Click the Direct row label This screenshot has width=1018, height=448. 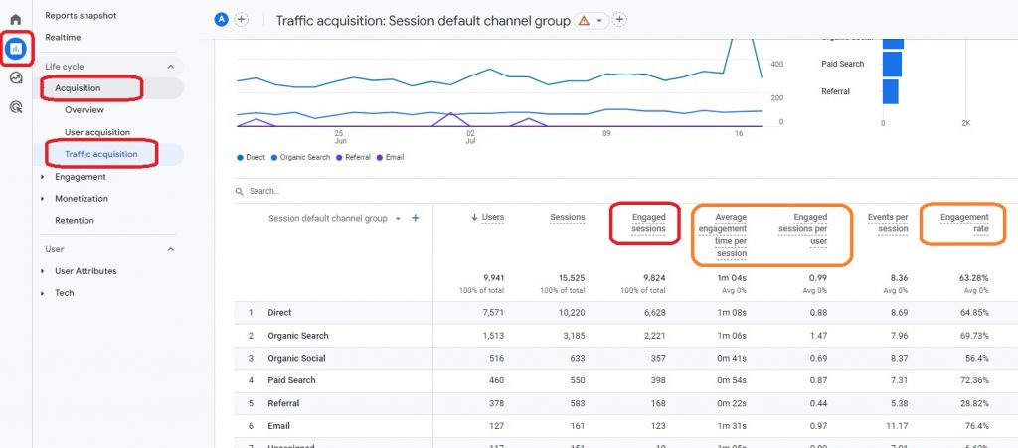279,313
